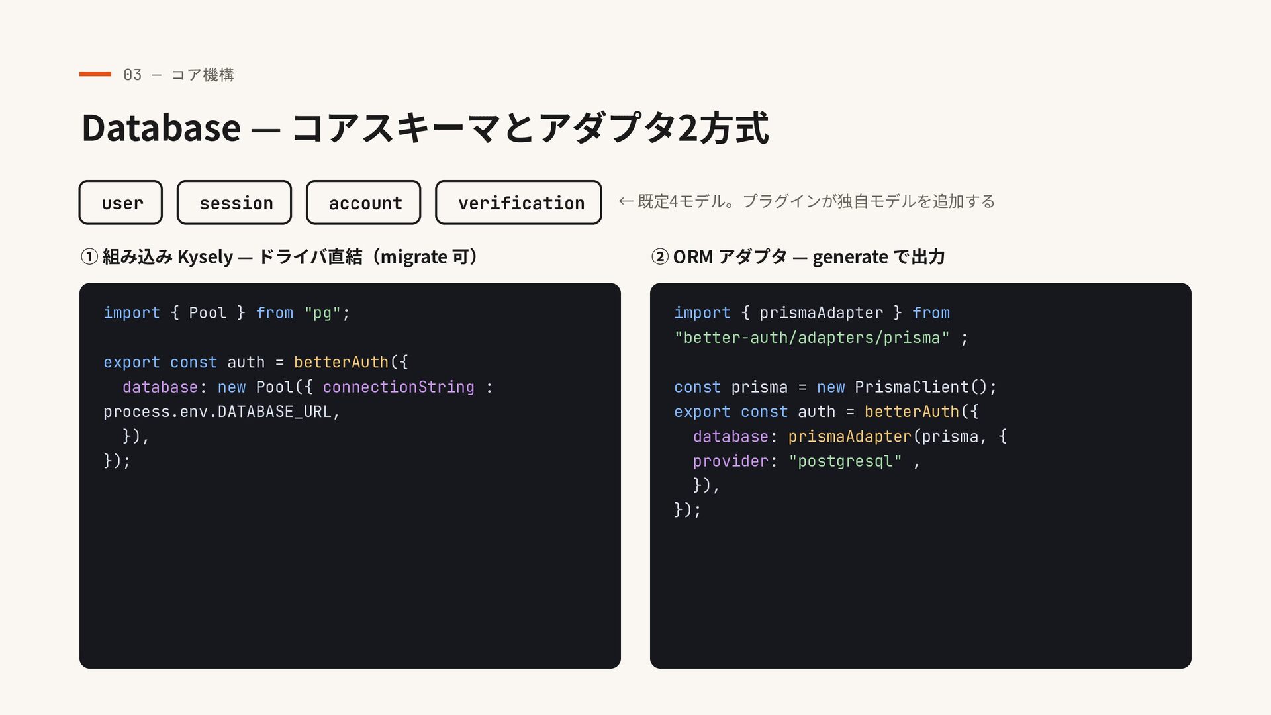Click the line "database: new Pool({ connectionString :"
Viewport: 1271px width, 715px height.
pos(308,387)
